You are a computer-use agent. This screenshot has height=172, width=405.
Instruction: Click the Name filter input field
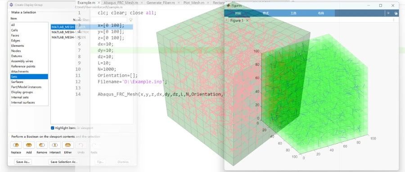pos(109,20)
